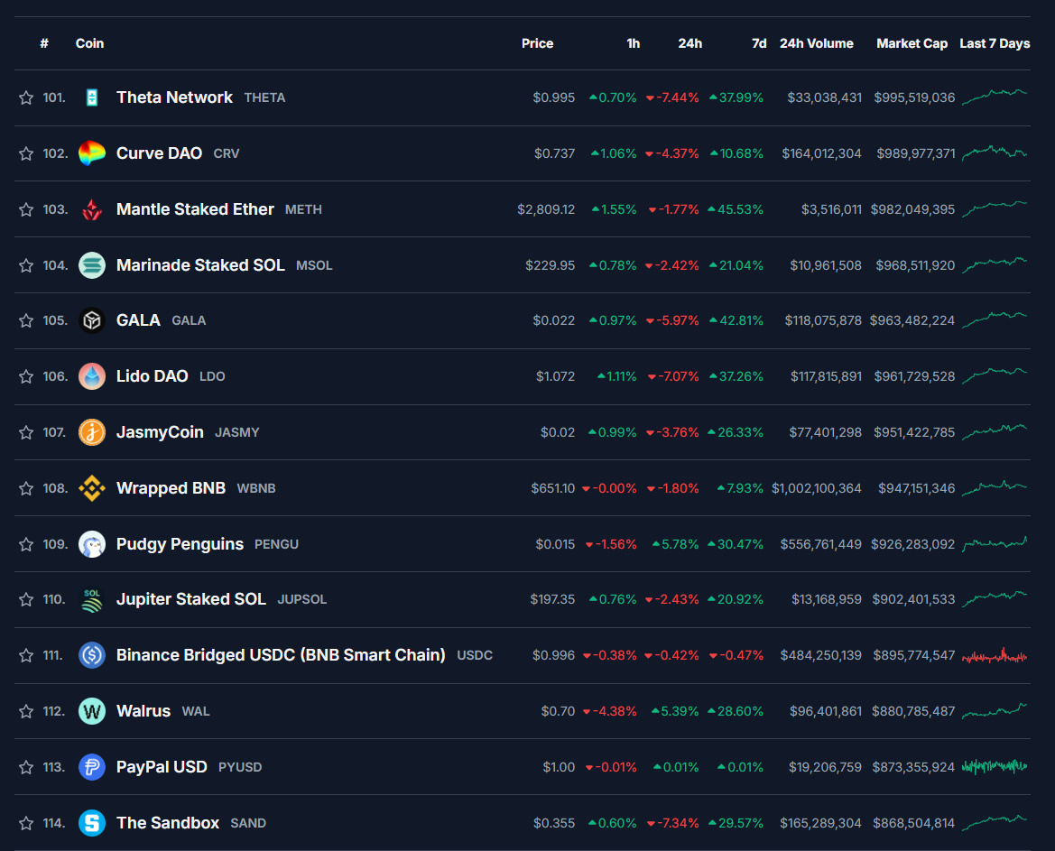The width and height of the screenshot is (1055, 851).
Task: Star the Walrus row
Action: tap(26, 711)
